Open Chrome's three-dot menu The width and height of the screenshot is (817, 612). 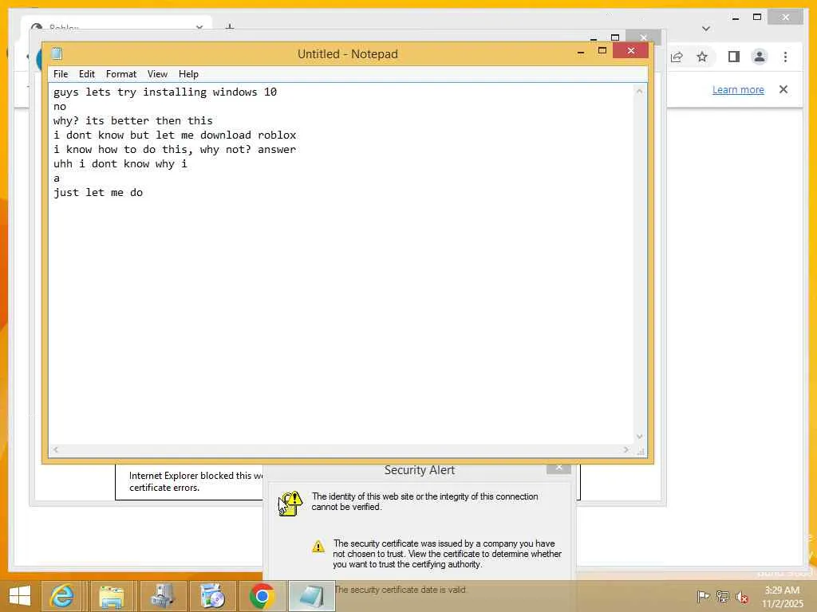pyautogui.click(x=785, y=57)
